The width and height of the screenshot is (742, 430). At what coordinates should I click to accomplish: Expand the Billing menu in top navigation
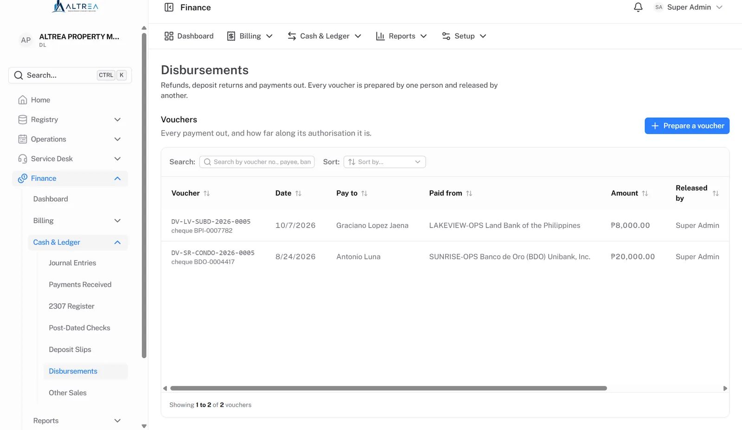click(x=250, y=36)
